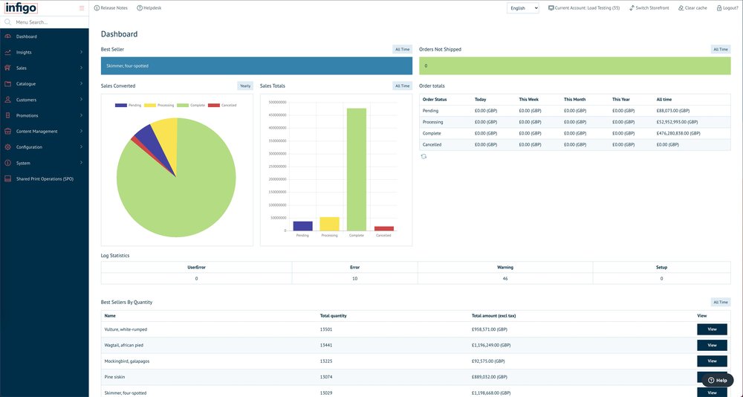The width and height of the screenshot is (743, 397).
Task: Click the System info icon
Action: [x=7, y=163]
